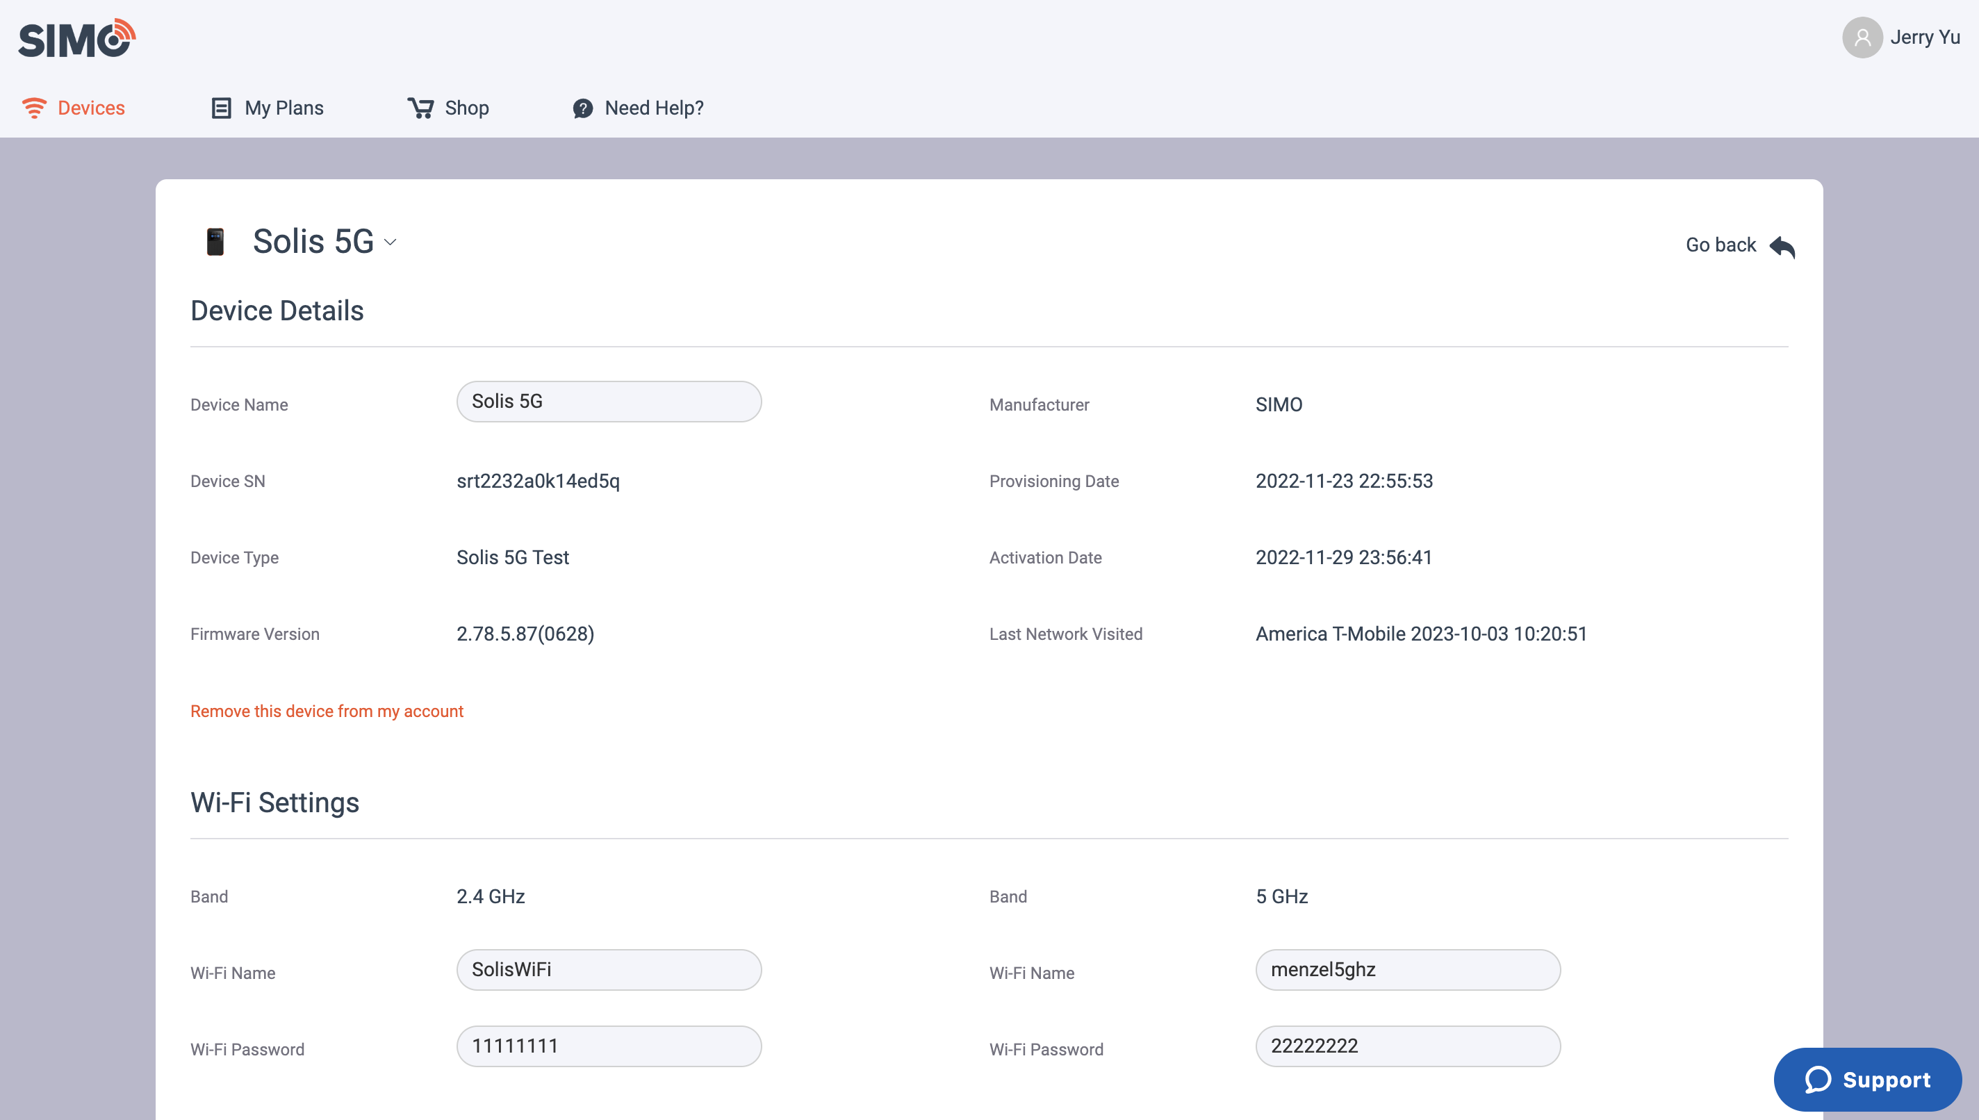Image resolution: width=1979 pixels, height=1120 pixels.
Task: Select activation date 2022-11-29 23:56:41
Action: pos(1345,558)
